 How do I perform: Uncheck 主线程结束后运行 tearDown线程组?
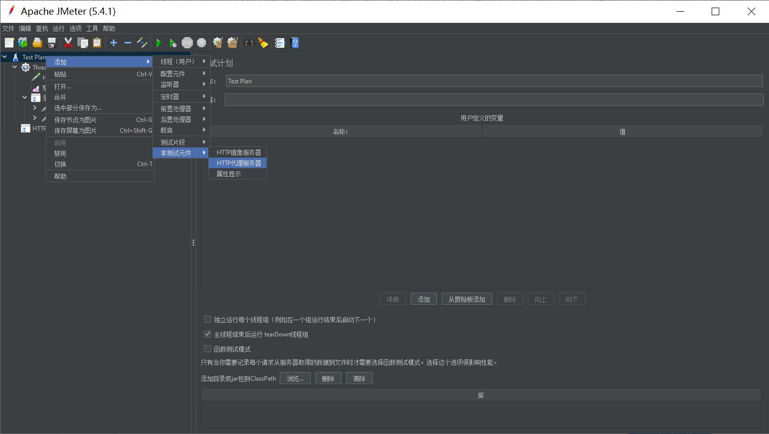207,334
